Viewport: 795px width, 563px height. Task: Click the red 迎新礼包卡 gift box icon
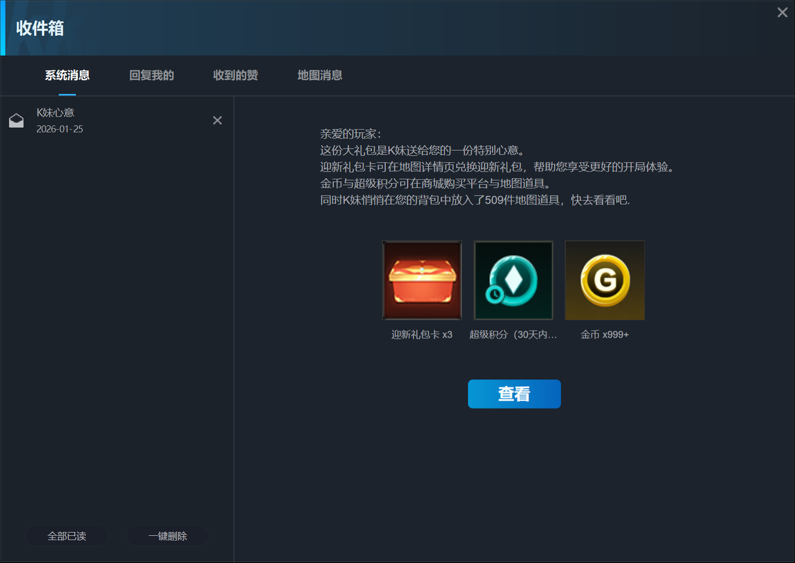(x=422, y=280)
